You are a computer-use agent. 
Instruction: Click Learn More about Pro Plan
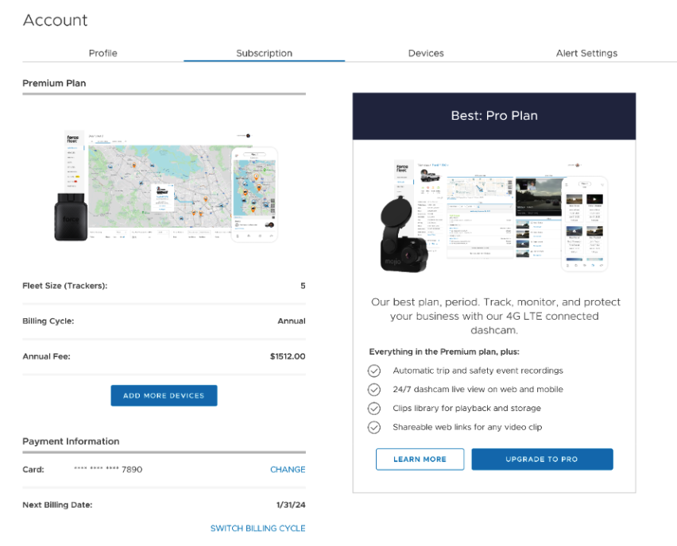point(420,459)
